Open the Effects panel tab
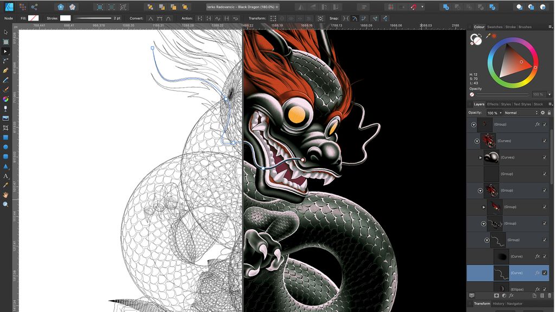 (493, 104)
